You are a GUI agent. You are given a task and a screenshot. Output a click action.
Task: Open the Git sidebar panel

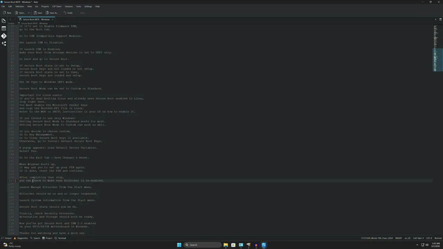4,36
